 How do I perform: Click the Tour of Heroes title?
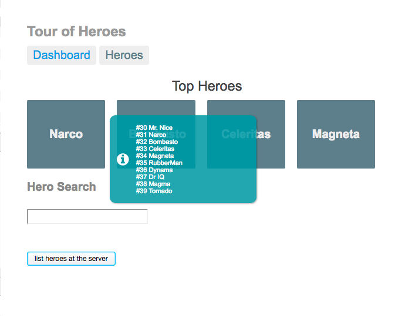[76, 32]
